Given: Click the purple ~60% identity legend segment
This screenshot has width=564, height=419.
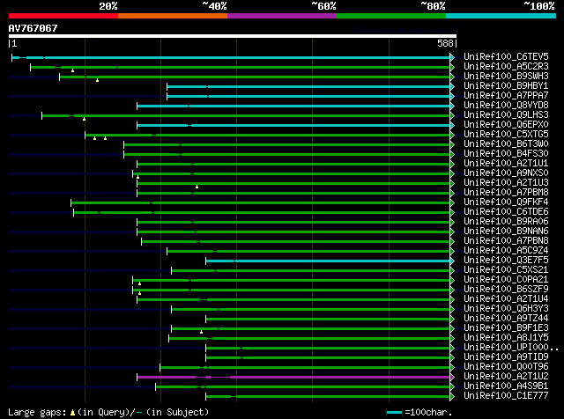Looking at the screenshot, I should [282, 16].
